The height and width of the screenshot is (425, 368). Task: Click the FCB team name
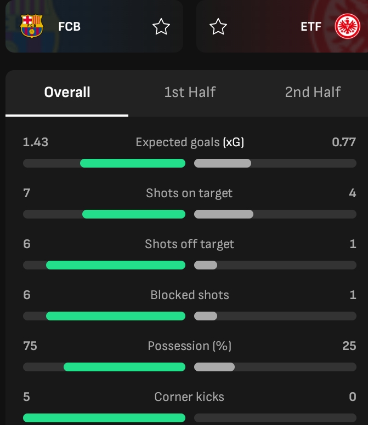(x=69, y=26)
